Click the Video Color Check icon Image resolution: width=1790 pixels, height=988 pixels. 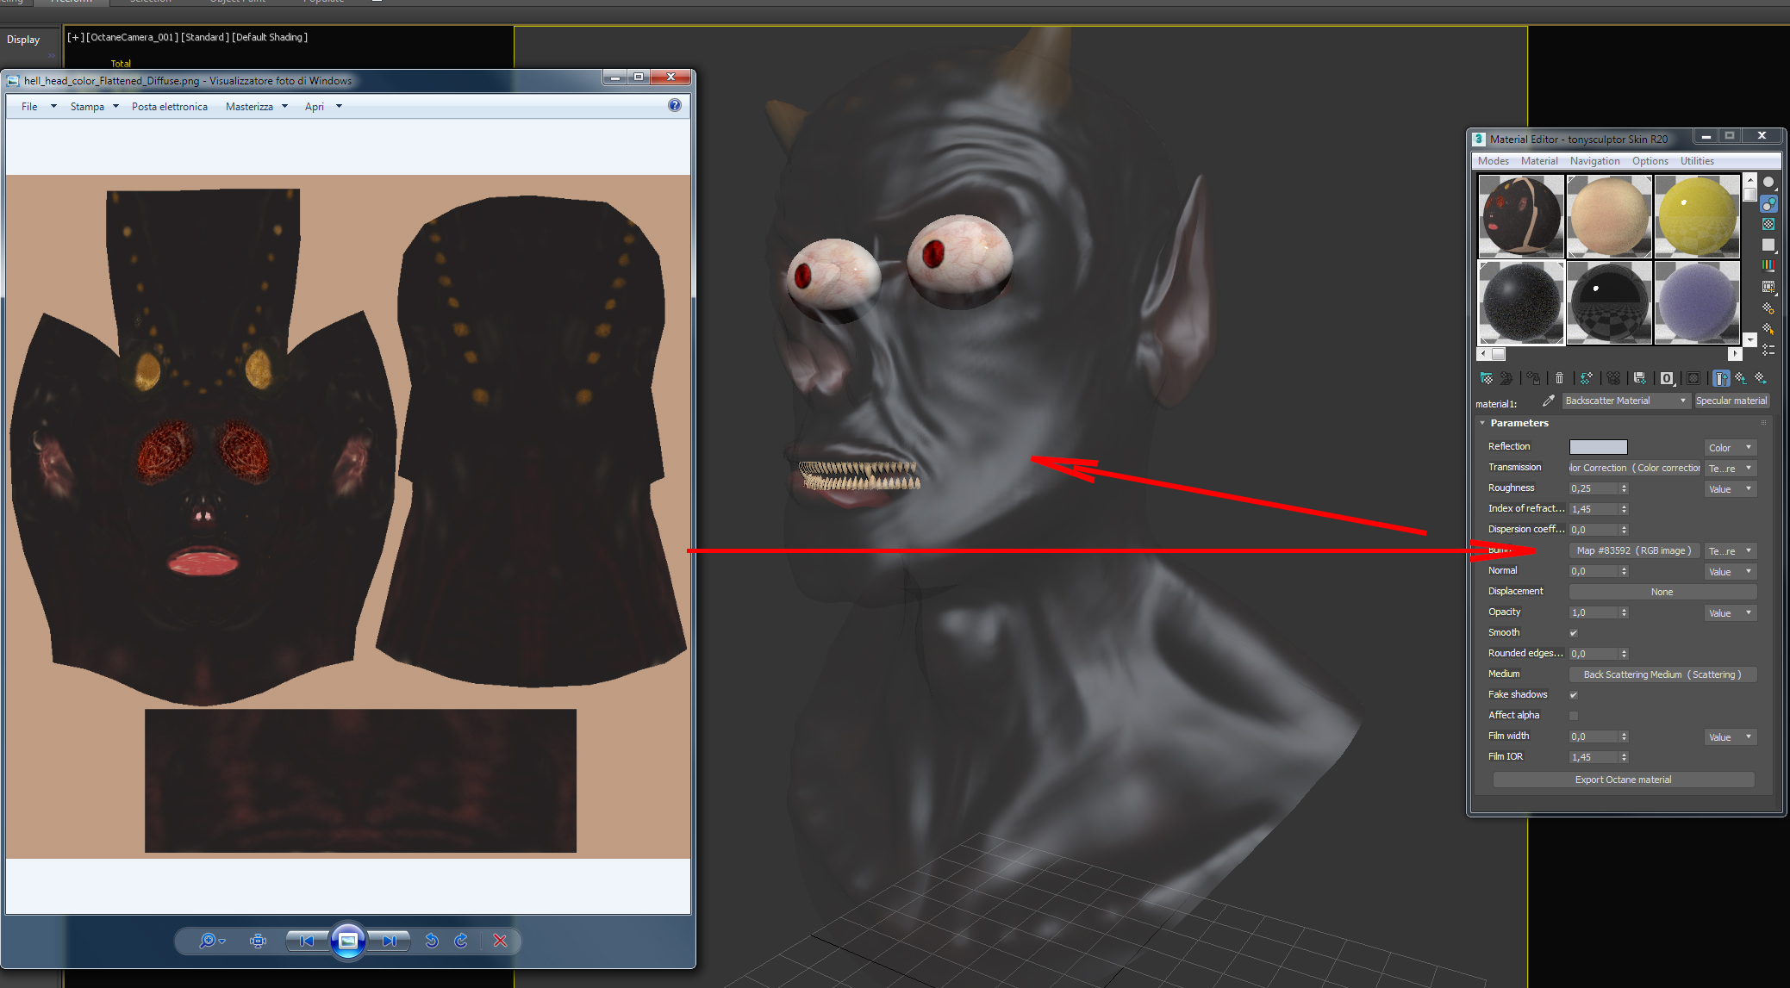tap(1768, 265)
